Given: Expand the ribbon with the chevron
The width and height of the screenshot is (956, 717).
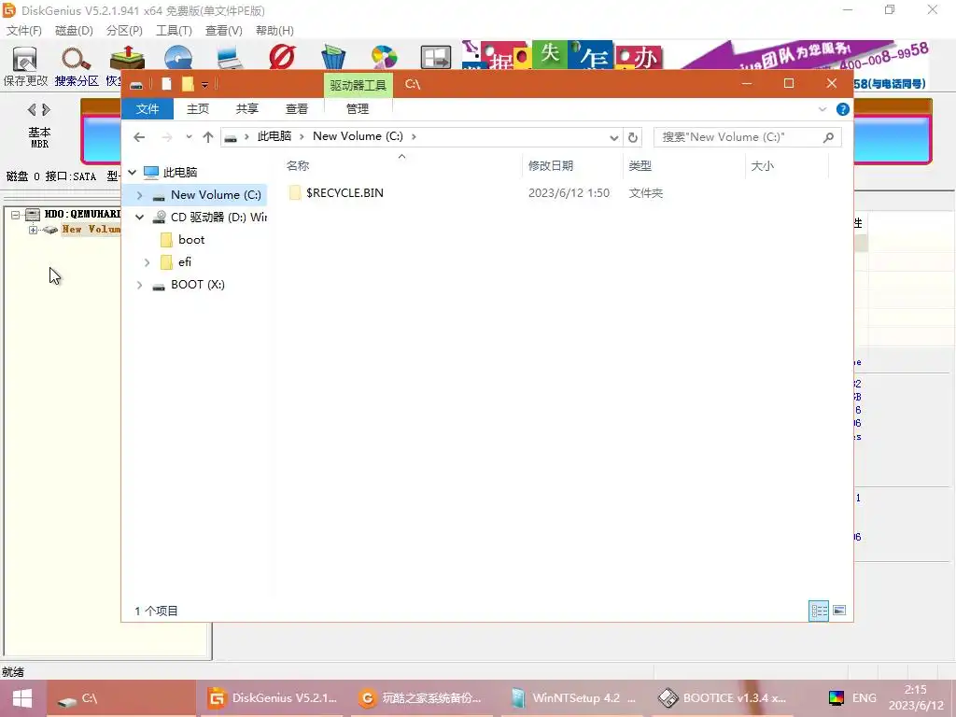Looking at the screenshot, I should [x=822, y=109].
